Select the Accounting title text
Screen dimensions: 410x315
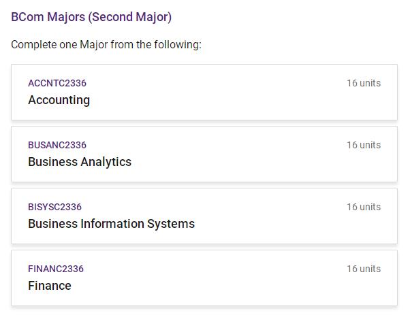tap(59, 100)
